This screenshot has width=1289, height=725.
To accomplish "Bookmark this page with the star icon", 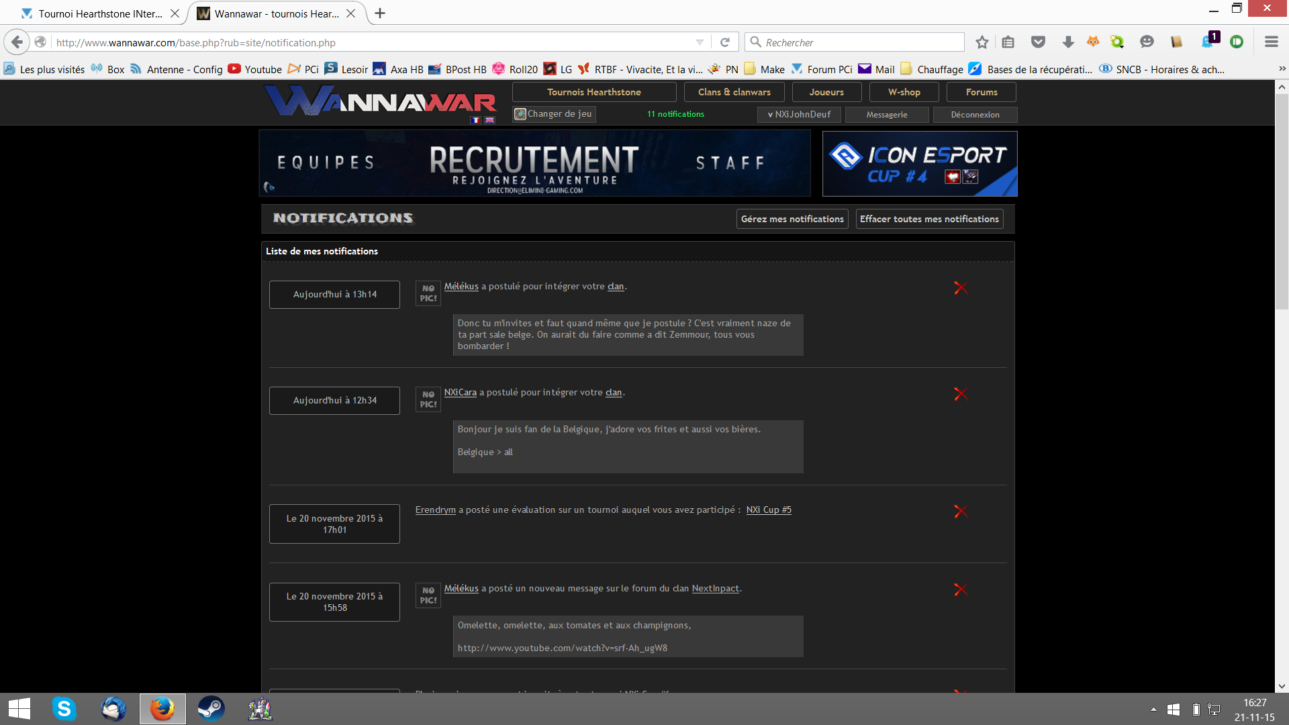I will click(x=982, y=42).
